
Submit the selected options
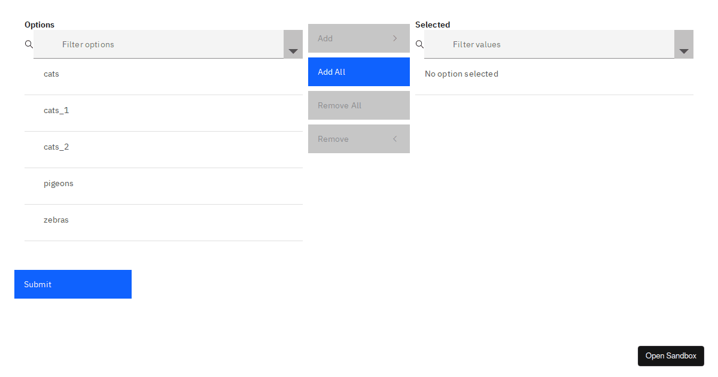(72, 284)
